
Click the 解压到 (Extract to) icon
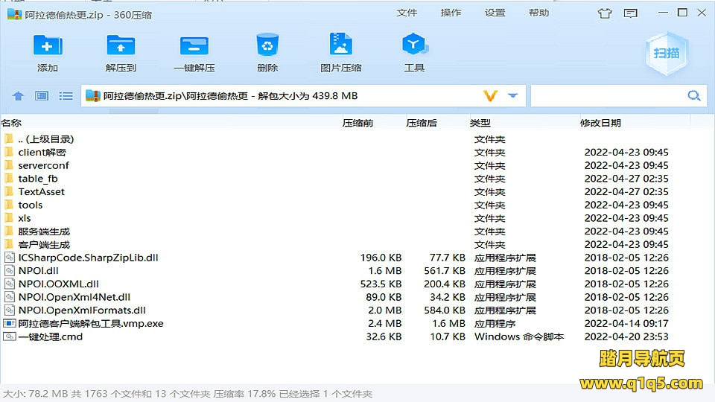pos(121,46)
